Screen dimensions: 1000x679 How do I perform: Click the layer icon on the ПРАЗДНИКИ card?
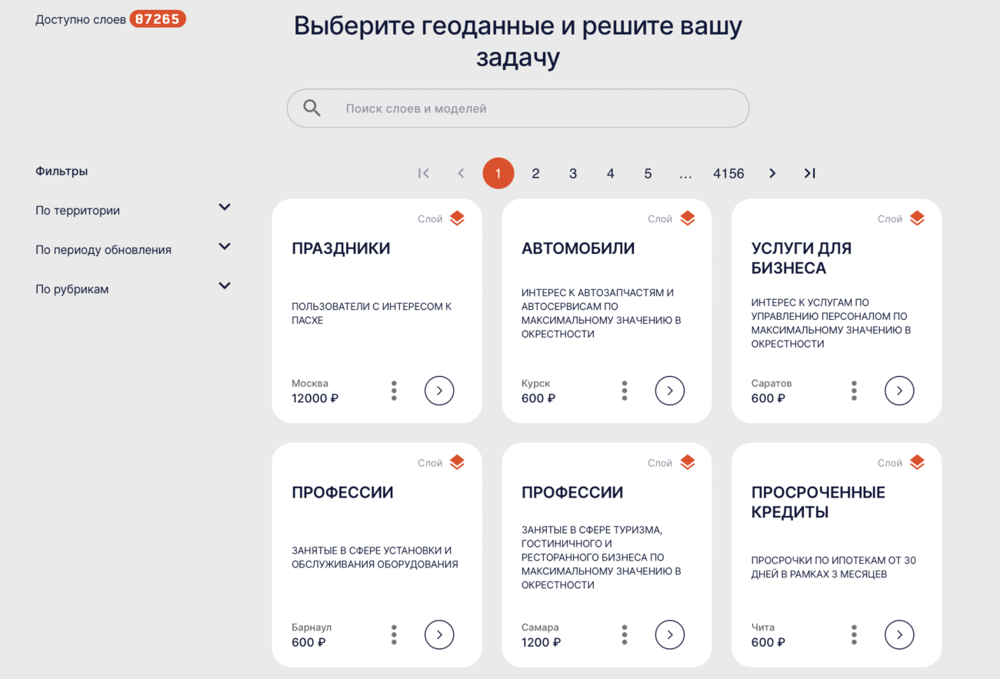(x=456, y=218)
